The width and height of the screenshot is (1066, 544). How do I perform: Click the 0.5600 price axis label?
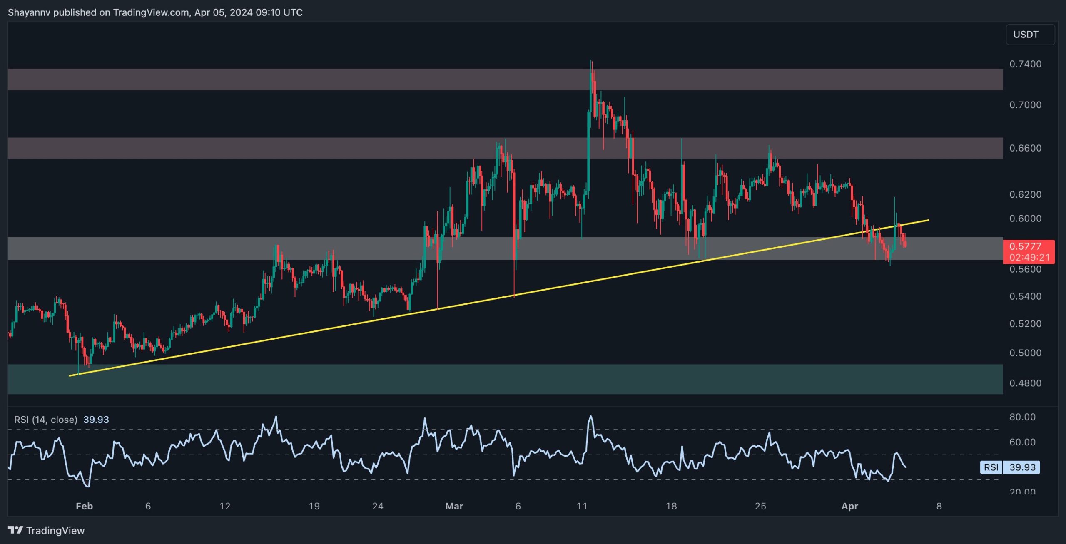coord(1025,269)
